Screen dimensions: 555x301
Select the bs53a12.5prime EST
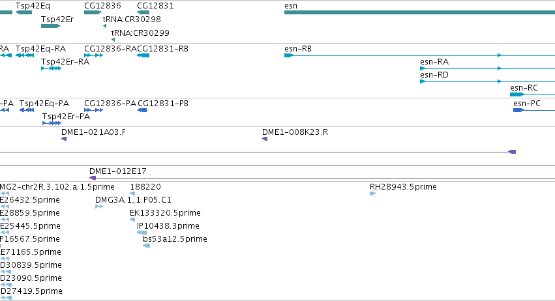[147, 246]
